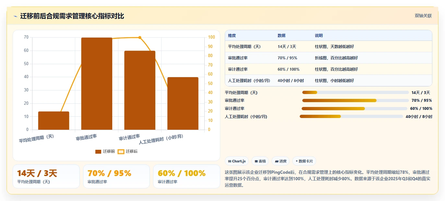The image size is (445, 201).
Task: Click the 迁移后 legend color box
Action: tap(121, 151)
